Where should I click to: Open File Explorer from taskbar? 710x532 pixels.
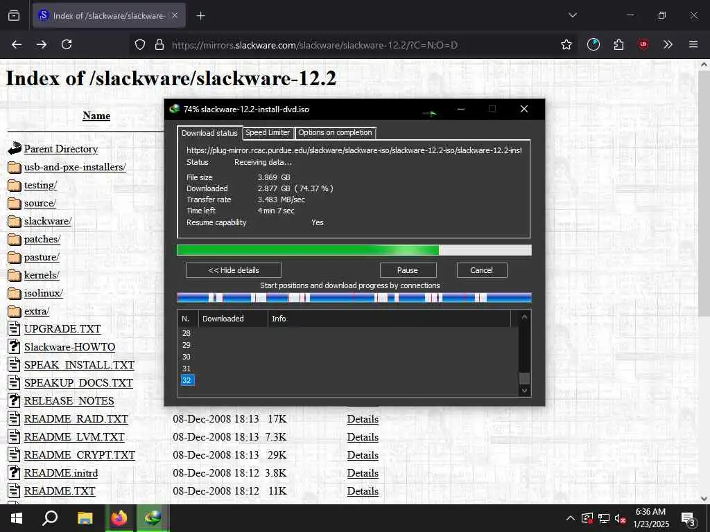pos(85,518)
